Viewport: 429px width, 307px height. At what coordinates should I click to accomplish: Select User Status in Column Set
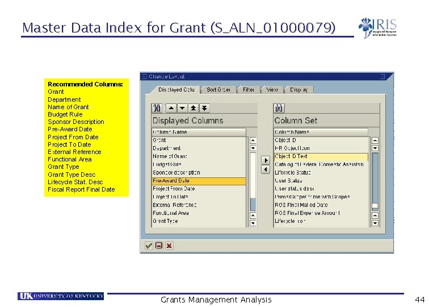point(321,181)
